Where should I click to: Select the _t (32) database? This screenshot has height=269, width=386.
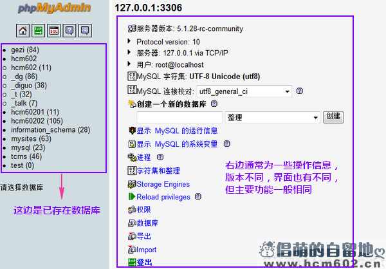(21, 94)
